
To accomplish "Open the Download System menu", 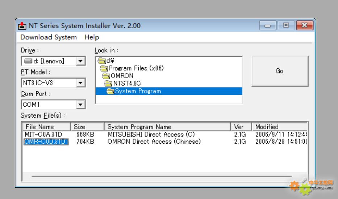I will click(49, 37).
